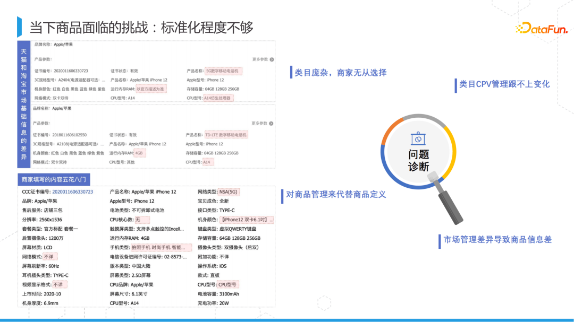
Task: Click 触摸屏类型 支持多点触控 row
Action: tap(147, 229)
